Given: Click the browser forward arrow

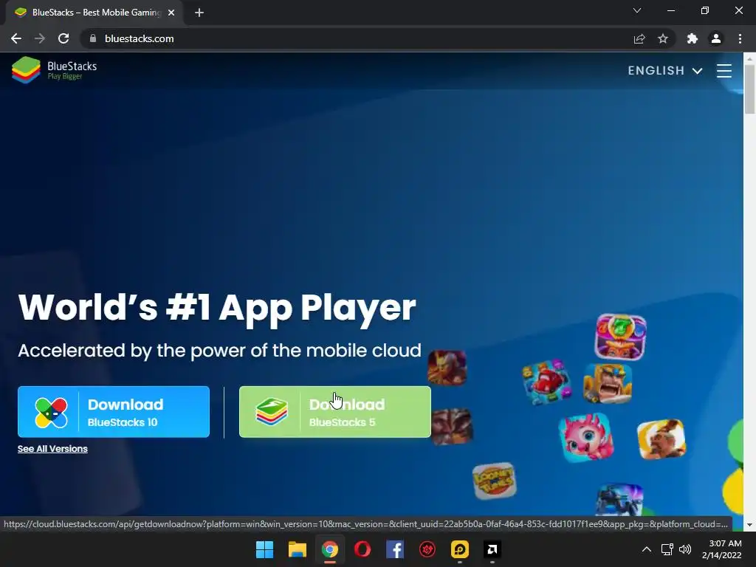Looking at the screenshot, I should (40, 38).
